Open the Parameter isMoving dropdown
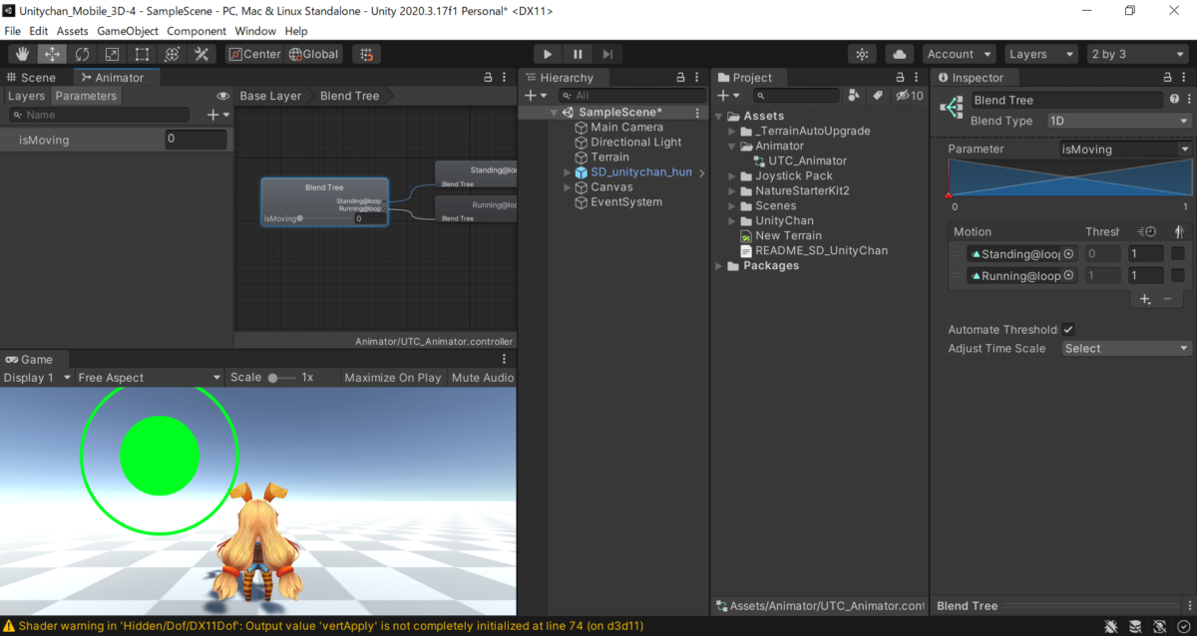The width and height of the screenshot is (1197, 636). (1125, 150)
